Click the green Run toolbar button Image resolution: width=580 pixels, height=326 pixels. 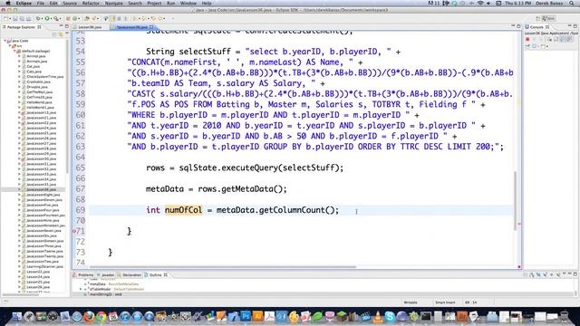tap(47, 18)
